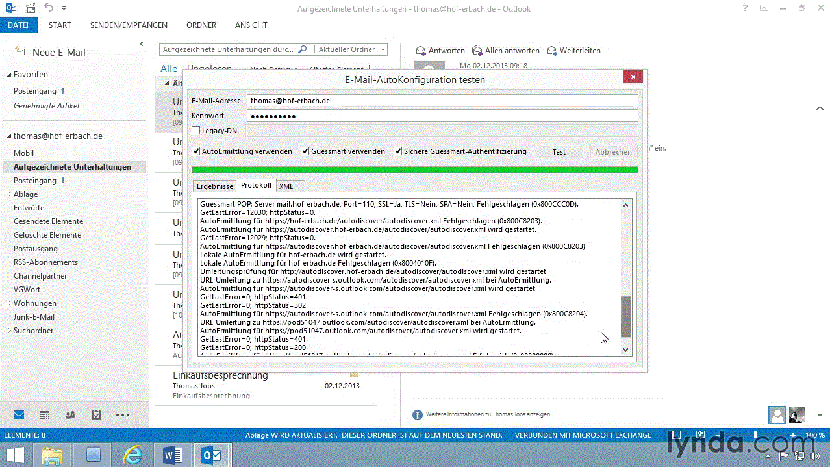
Task: Click the send/receive icon in title bar
Action: click(30, 8)
